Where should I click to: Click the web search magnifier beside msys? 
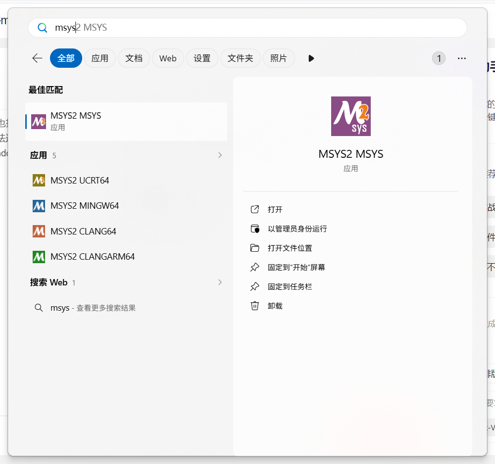pos(39,308)
